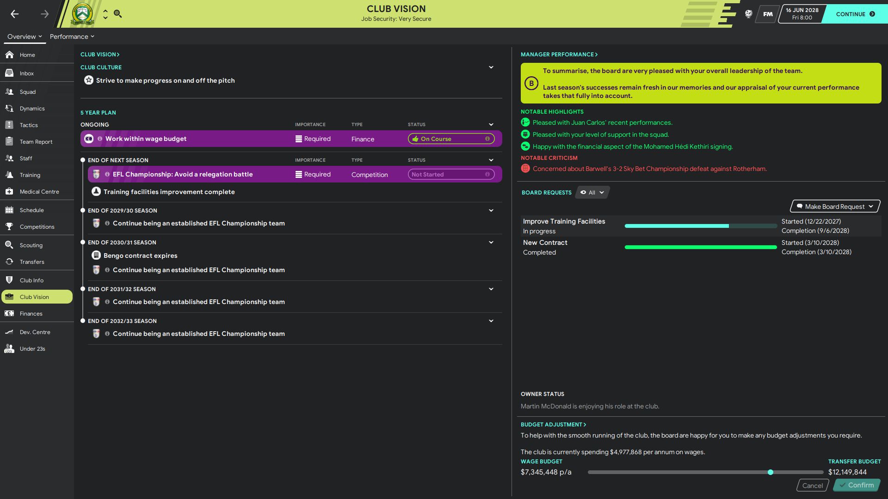
Task: Open the Team Report sidebar item
Action: click(37, 141)
